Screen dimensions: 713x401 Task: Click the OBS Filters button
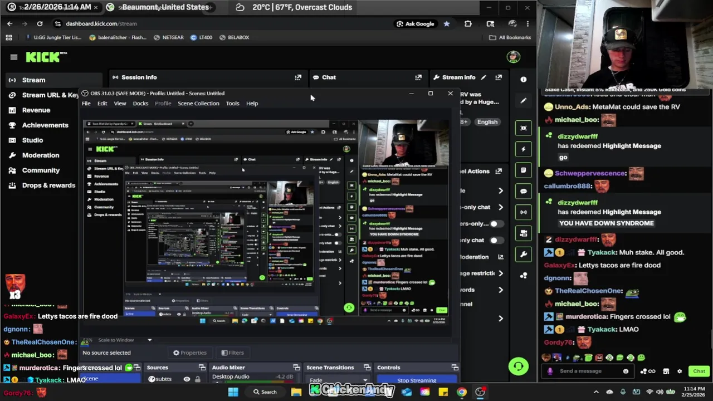click(x=232, y=353)
